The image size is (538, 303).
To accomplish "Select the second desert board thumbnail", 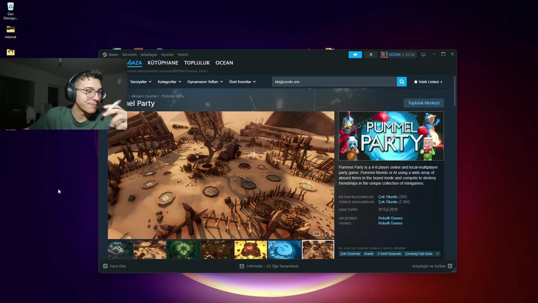I will pyautogui.click(x=150, y=250).
